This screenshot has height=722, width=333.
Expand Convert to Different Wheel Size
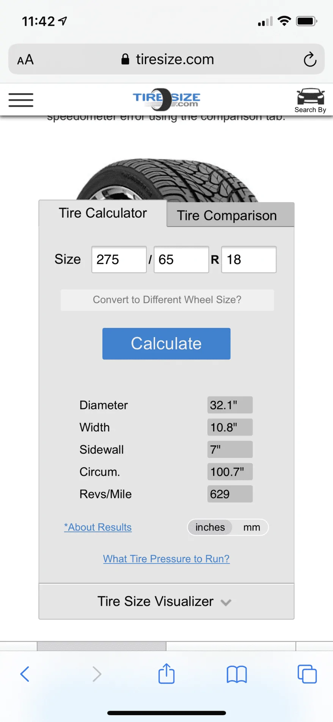pos(167,300)
